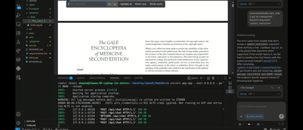Click Live Share in status bar
The height and width of the screenshot is (130, 303).
tap(62, 129)
